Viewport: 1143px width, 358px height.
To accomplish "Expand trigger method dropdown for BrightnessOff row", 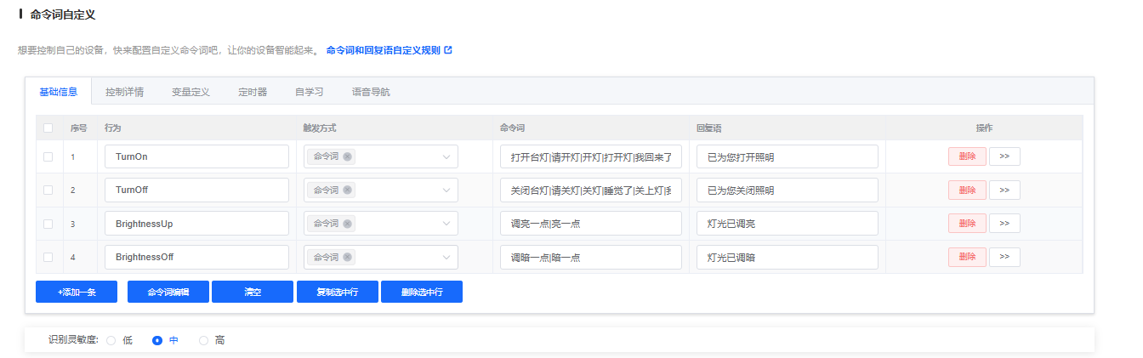I will 446,257.
